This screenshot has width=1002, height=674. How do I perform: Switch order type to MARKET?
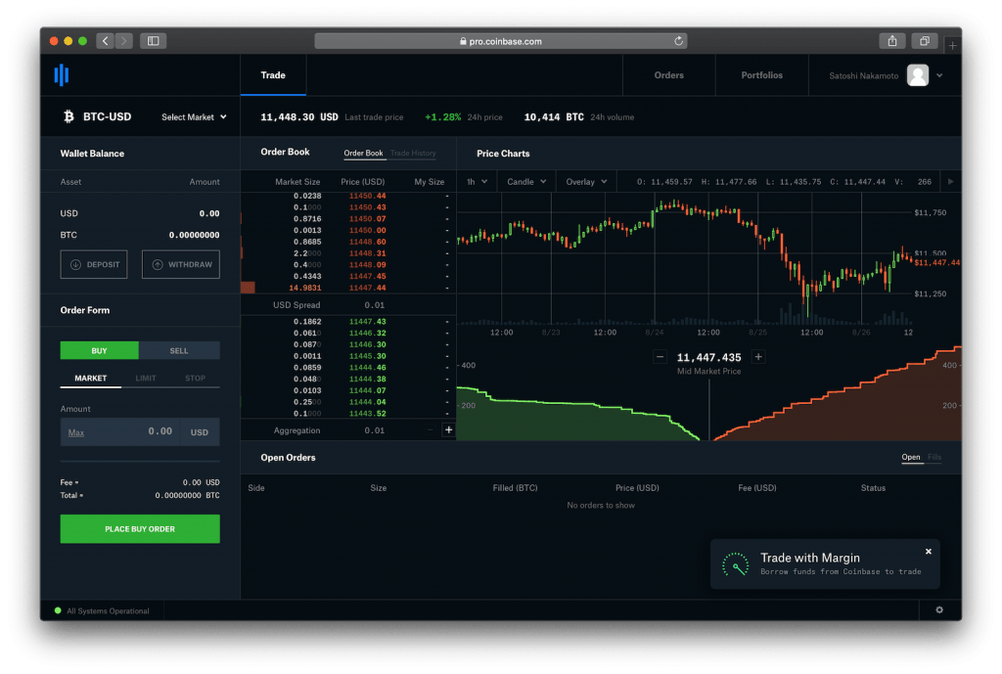click(x=91, y=378)
